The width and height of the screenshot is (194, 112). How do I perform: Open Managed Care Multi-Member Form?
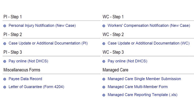137,87
